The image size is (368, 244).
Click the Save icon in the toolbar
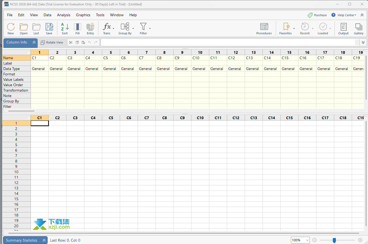[49, 28]
